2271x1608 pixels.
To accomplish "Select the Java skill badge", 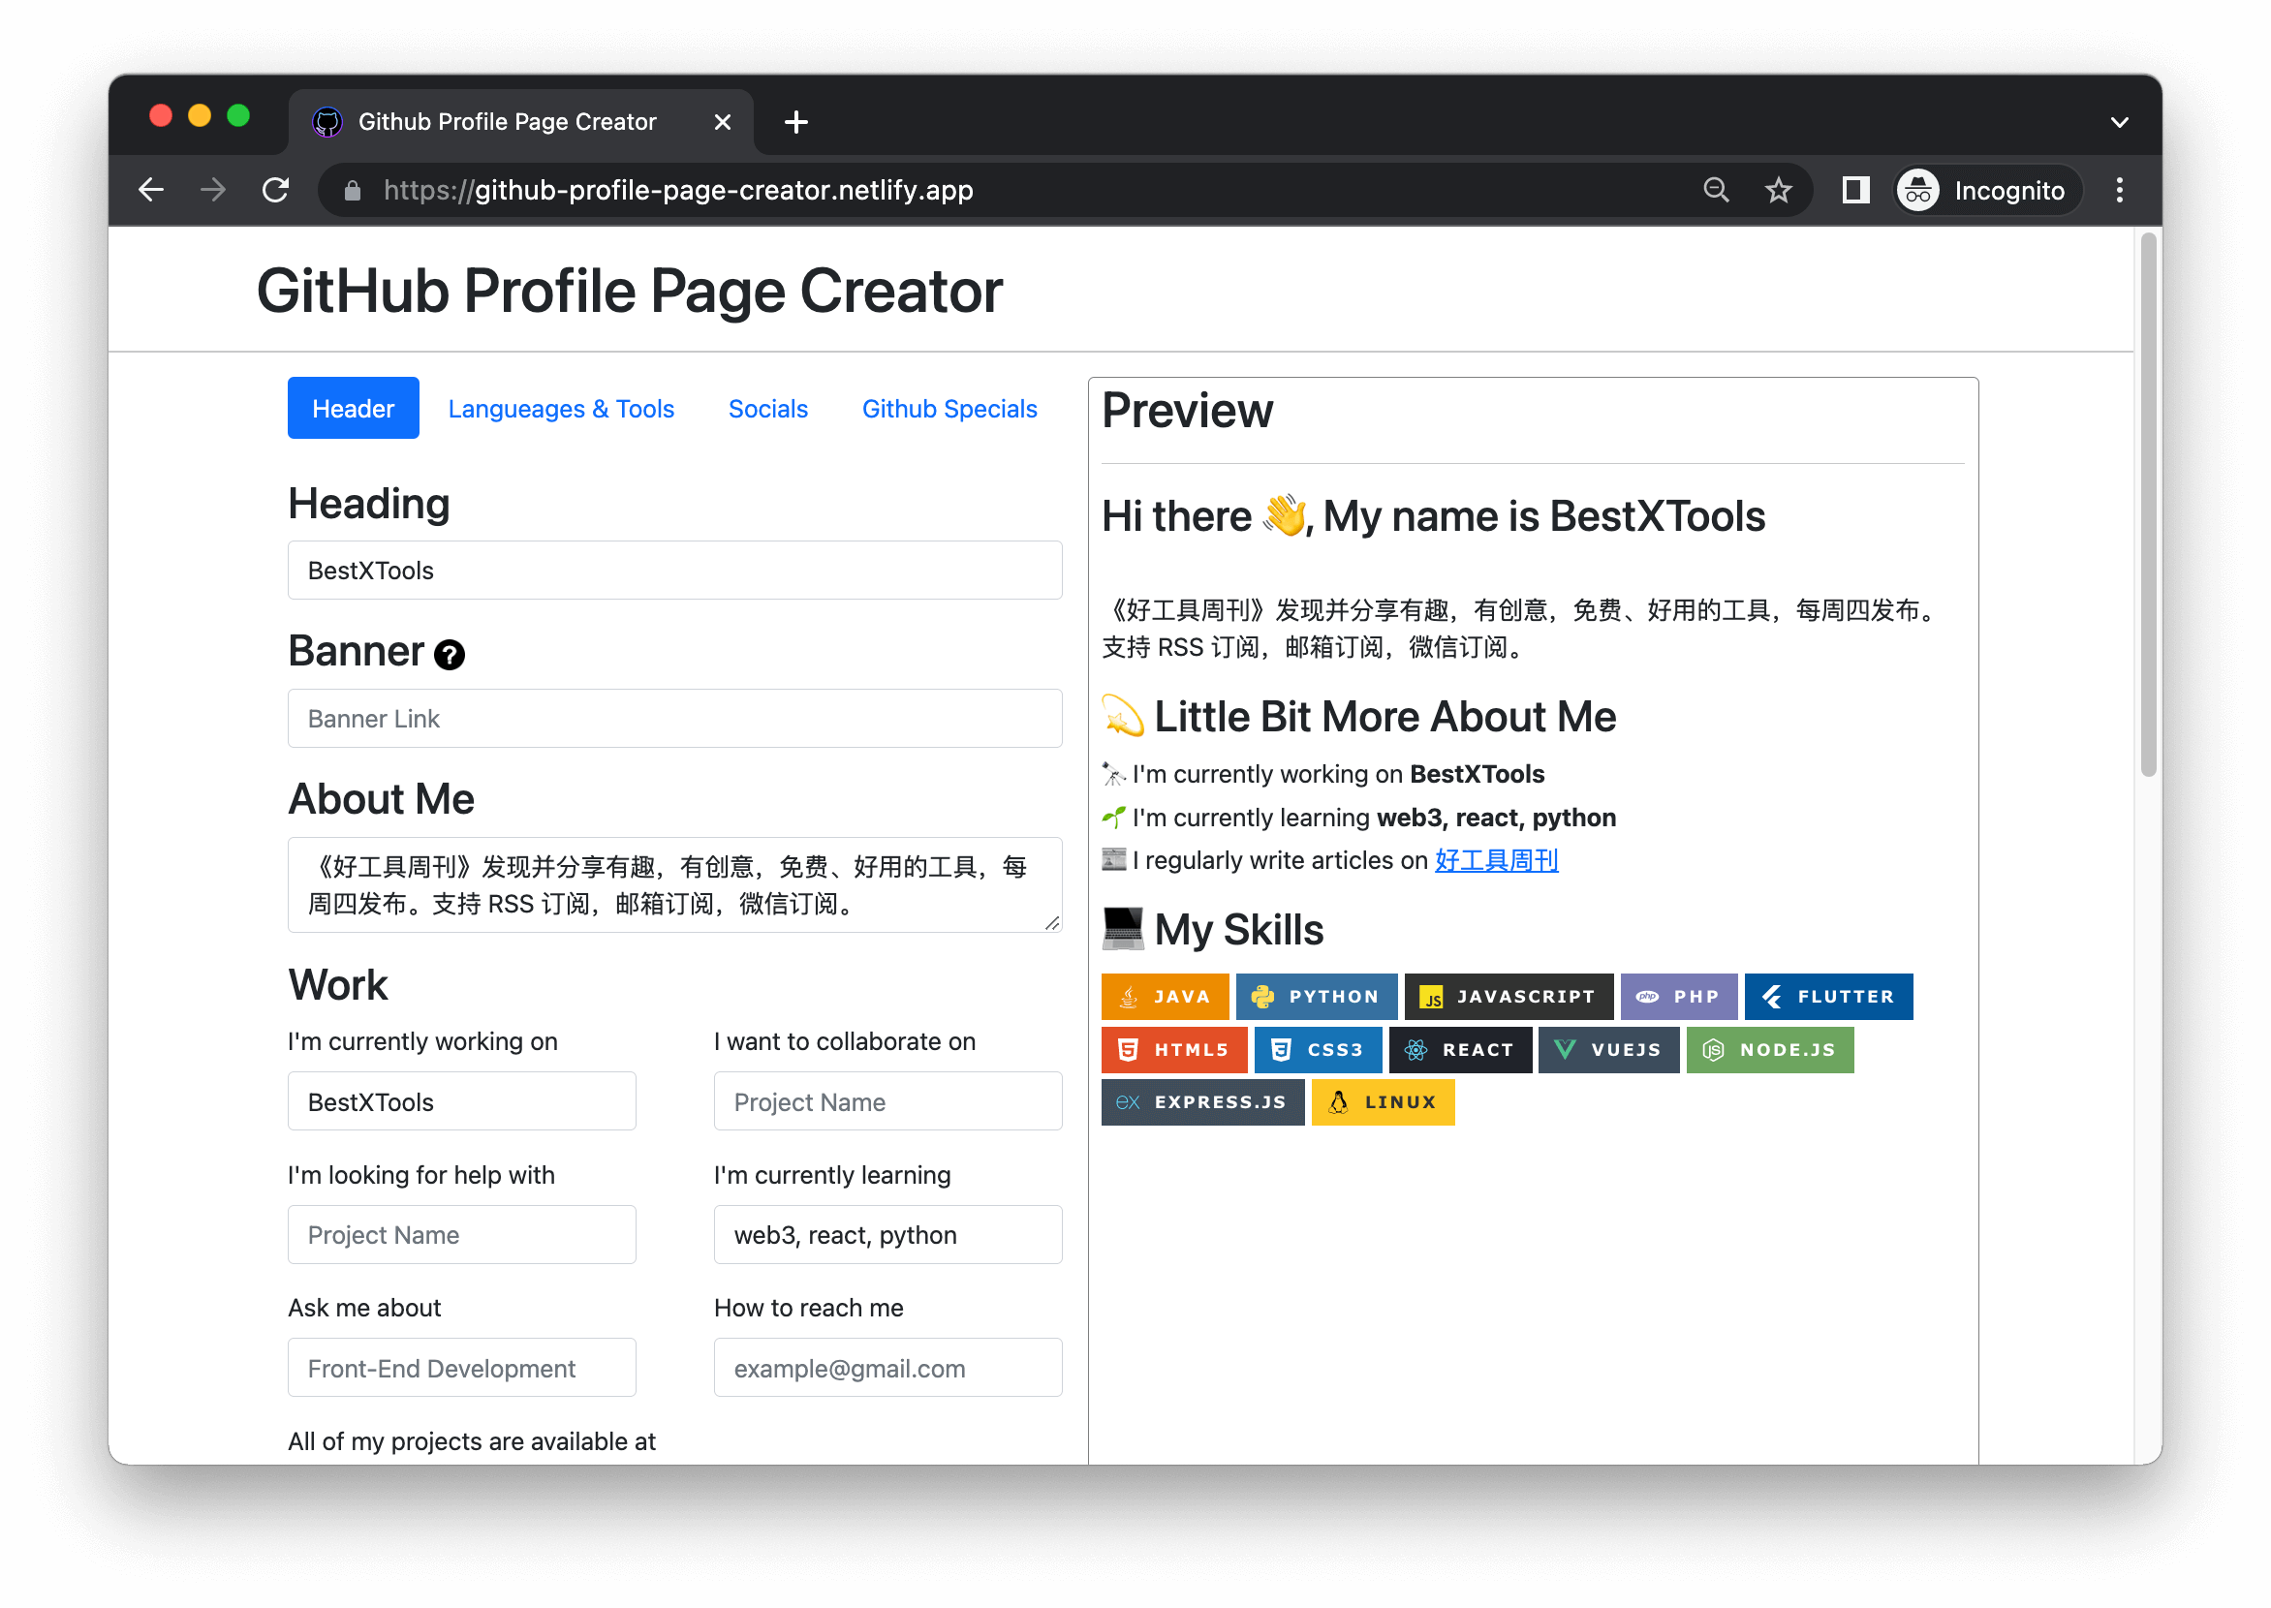I will click(x=1165, y=996).
